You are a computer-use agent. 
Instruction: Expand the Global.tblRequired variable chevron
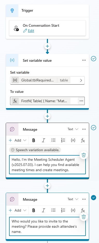[x=81, y=80]
